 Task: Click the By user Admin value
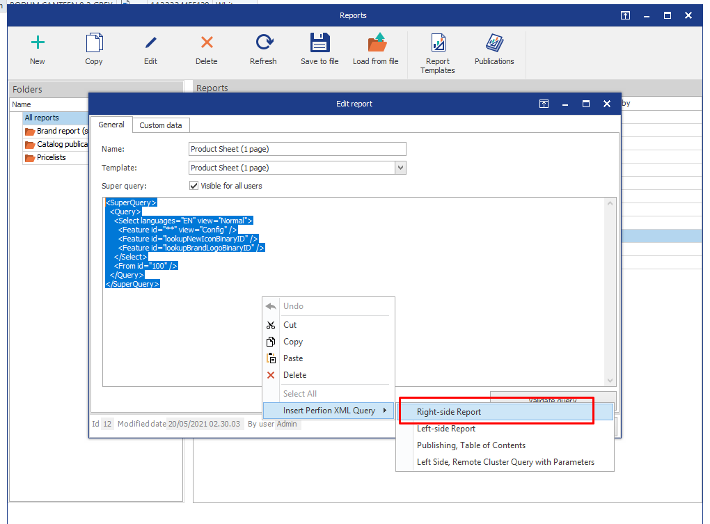click(287, 424)
